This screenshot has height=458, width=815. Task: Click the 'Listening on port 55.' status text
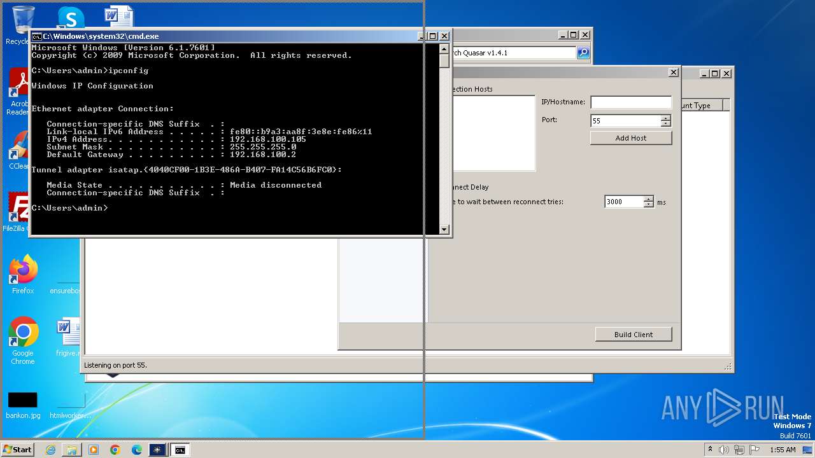(x=115, y=365)
